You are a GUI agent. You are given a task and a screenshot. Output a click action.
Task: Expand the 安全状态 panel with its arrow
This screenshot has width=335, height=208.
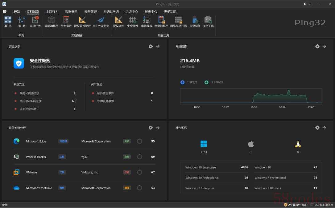coord(158,46)
